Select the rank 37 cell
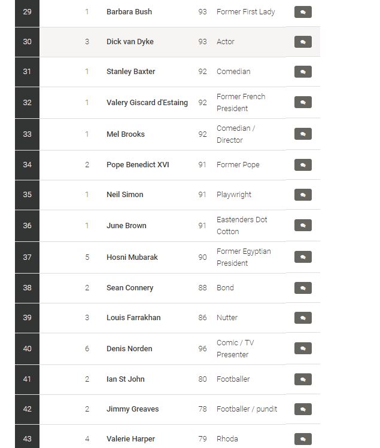Viewport: 380px width, 448px height. click(27, 257)
